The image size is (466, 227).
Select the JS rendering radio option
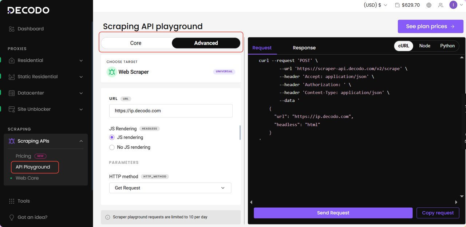[x=112, y=137]
